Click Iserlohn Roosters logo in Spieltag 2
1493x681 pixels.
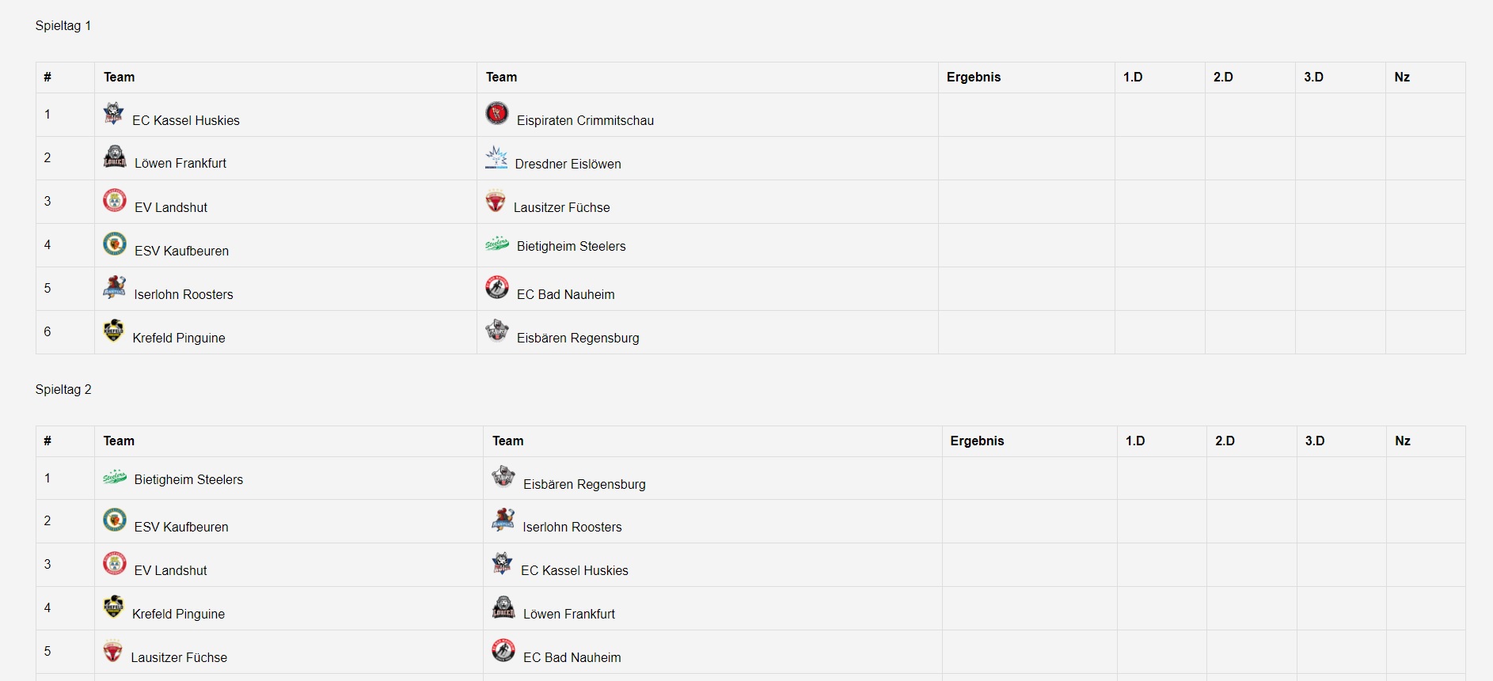coord(503,520)
